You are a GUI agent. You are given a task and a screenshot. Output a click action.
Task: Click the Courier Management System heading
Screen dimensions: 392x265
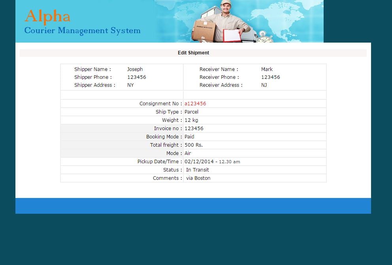[x=82, y=30]
